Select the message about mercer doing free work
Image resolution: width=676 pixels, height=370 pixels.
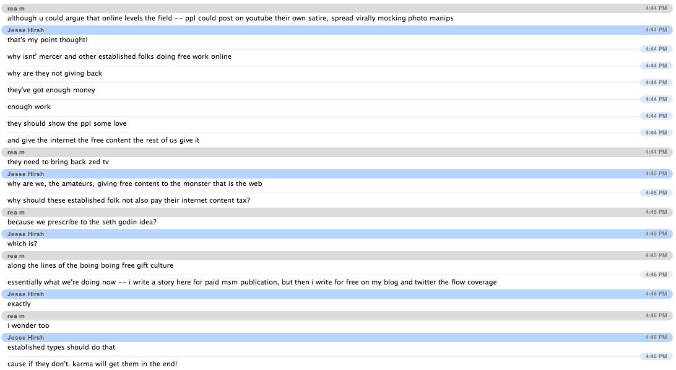point(119,57)
